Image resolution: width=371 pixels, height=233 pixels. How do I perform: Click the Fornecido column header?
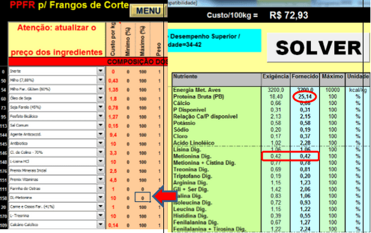305,79
